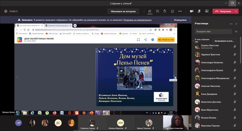Open more actions ellipsis in meeting toolbar

tap(180, 11)
